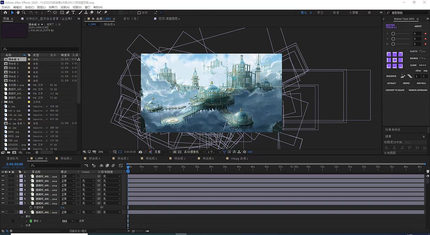This screenshot has height=235, width=430.
Task: Open the 完整 resolution dropdown
Action: click(163, 152)
